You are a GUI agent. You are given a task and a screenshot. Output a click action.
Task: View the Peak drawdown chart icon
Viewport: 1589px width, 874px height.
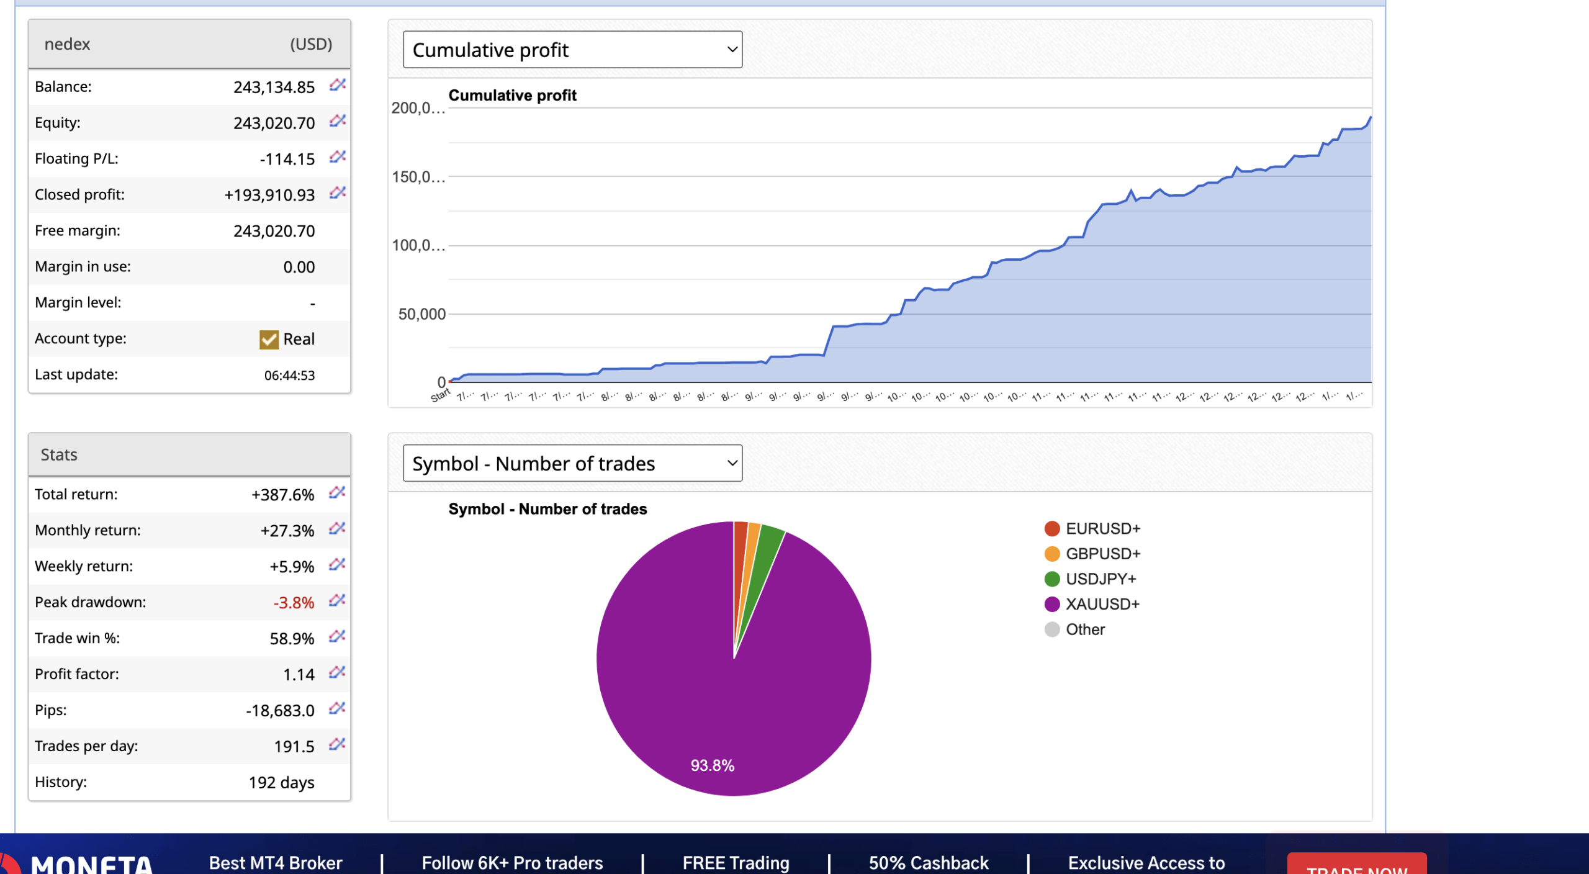[336, 601]
